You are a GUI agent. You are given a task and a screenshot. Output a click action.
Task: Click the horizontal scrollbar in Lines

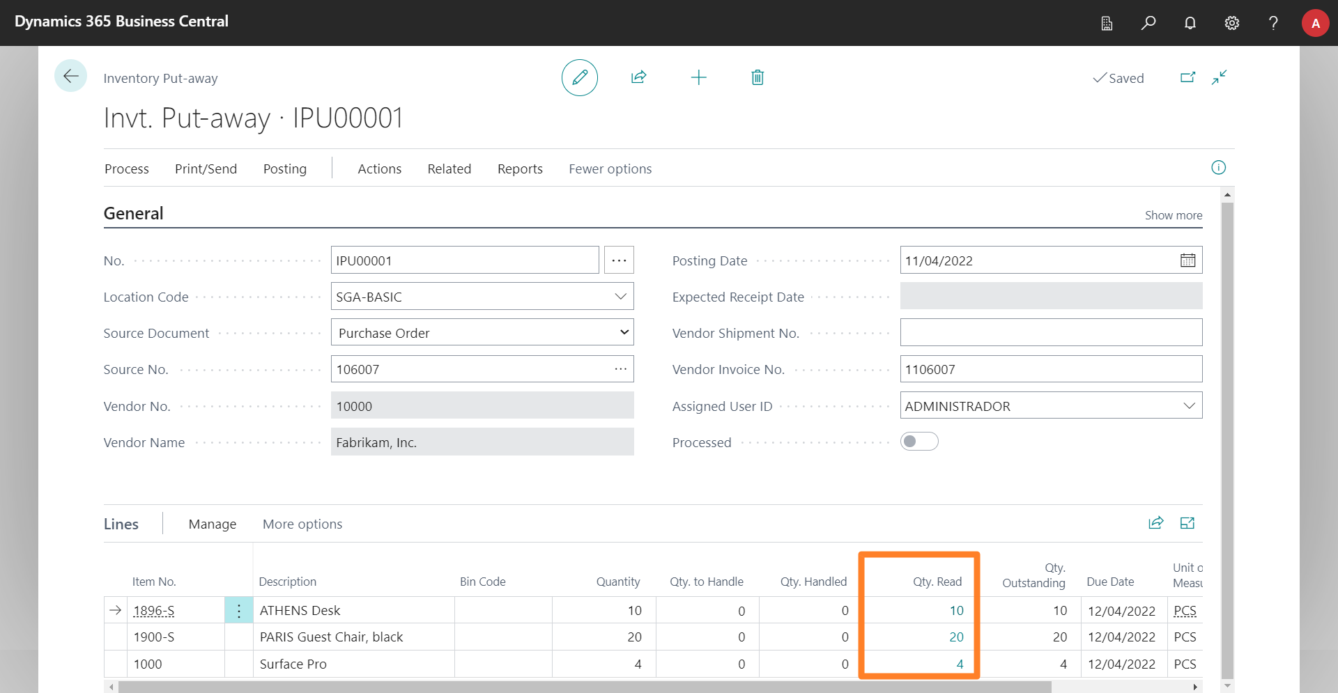tap(585, 687)
